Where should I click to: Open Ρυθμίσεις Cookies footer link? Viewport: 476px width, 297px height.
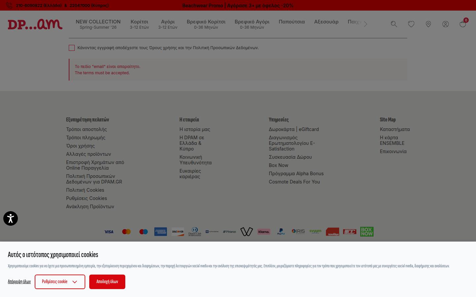pyautogui.click(x=87, y=198)
